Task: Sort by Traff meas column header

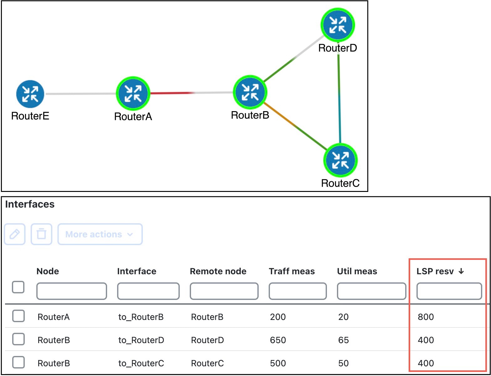Action: (x=292, y=271)
